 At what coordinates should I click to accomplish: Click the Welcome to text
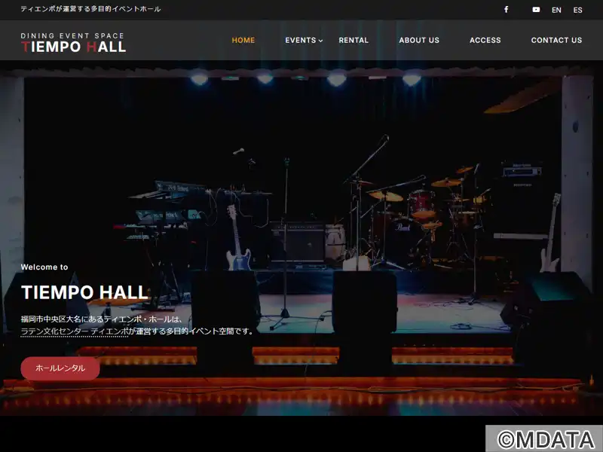[x=44, y=267]
